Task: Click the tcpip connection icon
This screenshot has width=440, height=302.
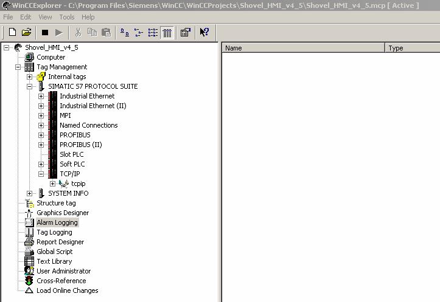Action: pos(64,184)
